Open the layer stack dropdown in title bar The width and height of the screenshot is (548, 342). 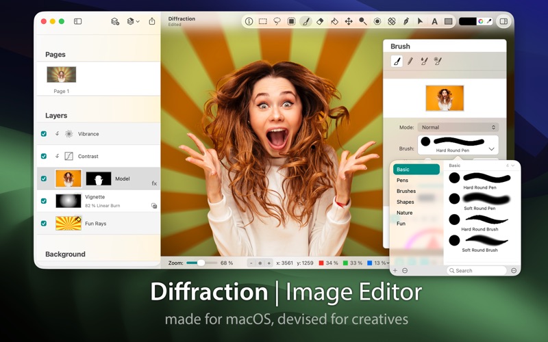point(133,21)
